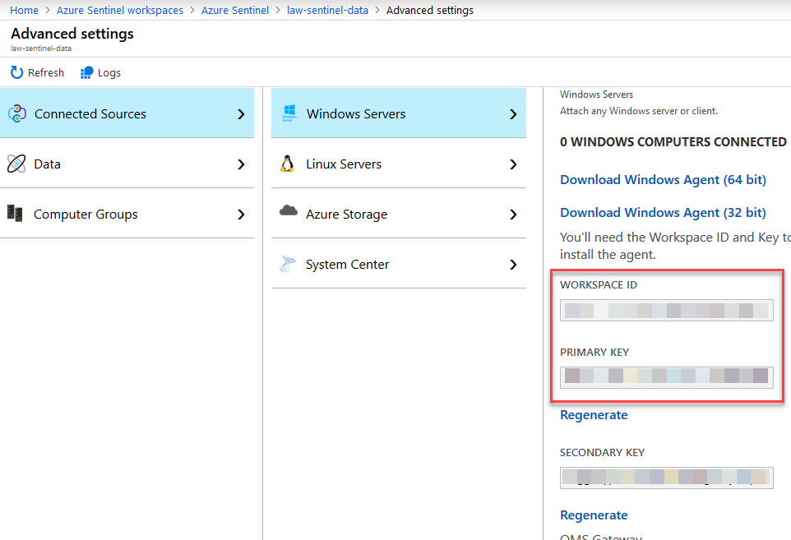791x540 pixels.
Task: Navigate to law-sentinel-data breadcrumb
Action: [327, 11]
